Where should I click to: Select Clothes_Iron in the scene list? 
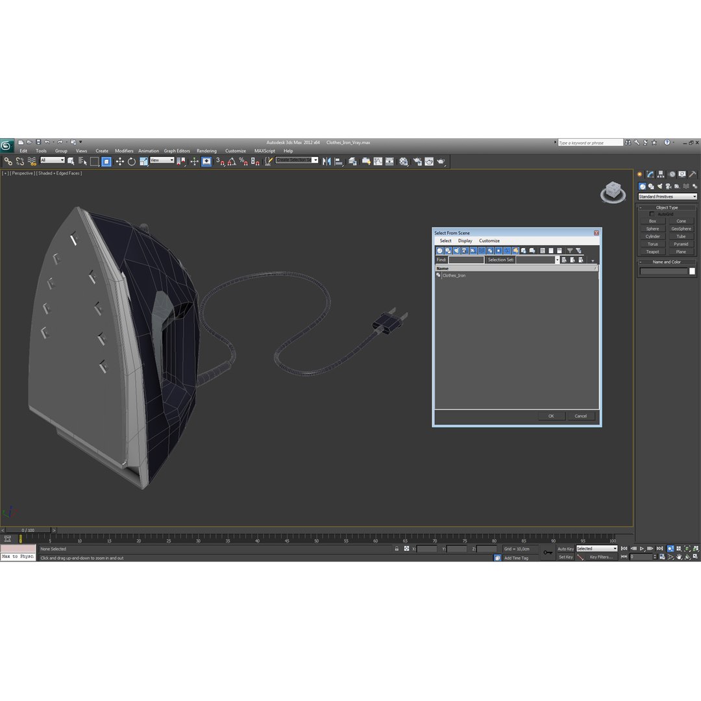pos(454,275)
